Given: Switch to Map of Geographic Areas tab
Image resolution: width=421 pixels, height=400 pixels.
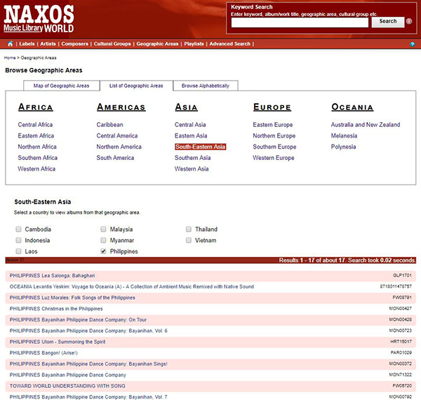Looking at the screenshot, I should 62,86.
